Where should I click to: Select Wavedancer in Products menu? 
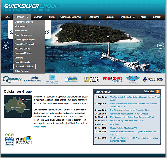click(21, 26)
